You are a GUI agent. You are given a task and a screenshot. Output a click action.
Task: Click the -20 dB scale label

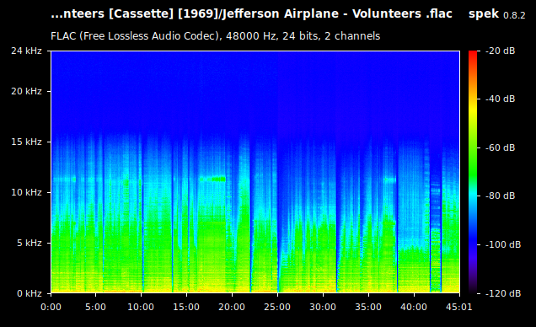pyautogui.click(x=500, y=51)
